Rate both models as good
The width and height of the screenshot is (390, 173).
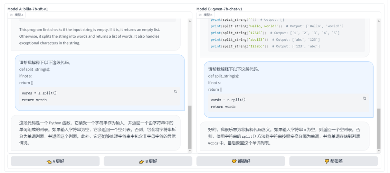click(241, 161)
